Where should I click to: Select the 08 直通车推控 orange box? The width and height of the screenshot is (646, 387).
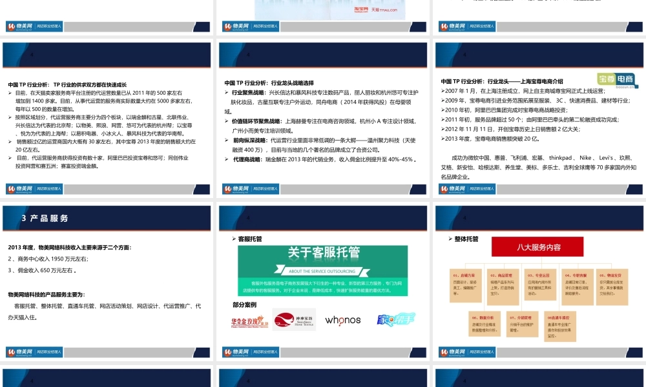click(x=560, y=327)
